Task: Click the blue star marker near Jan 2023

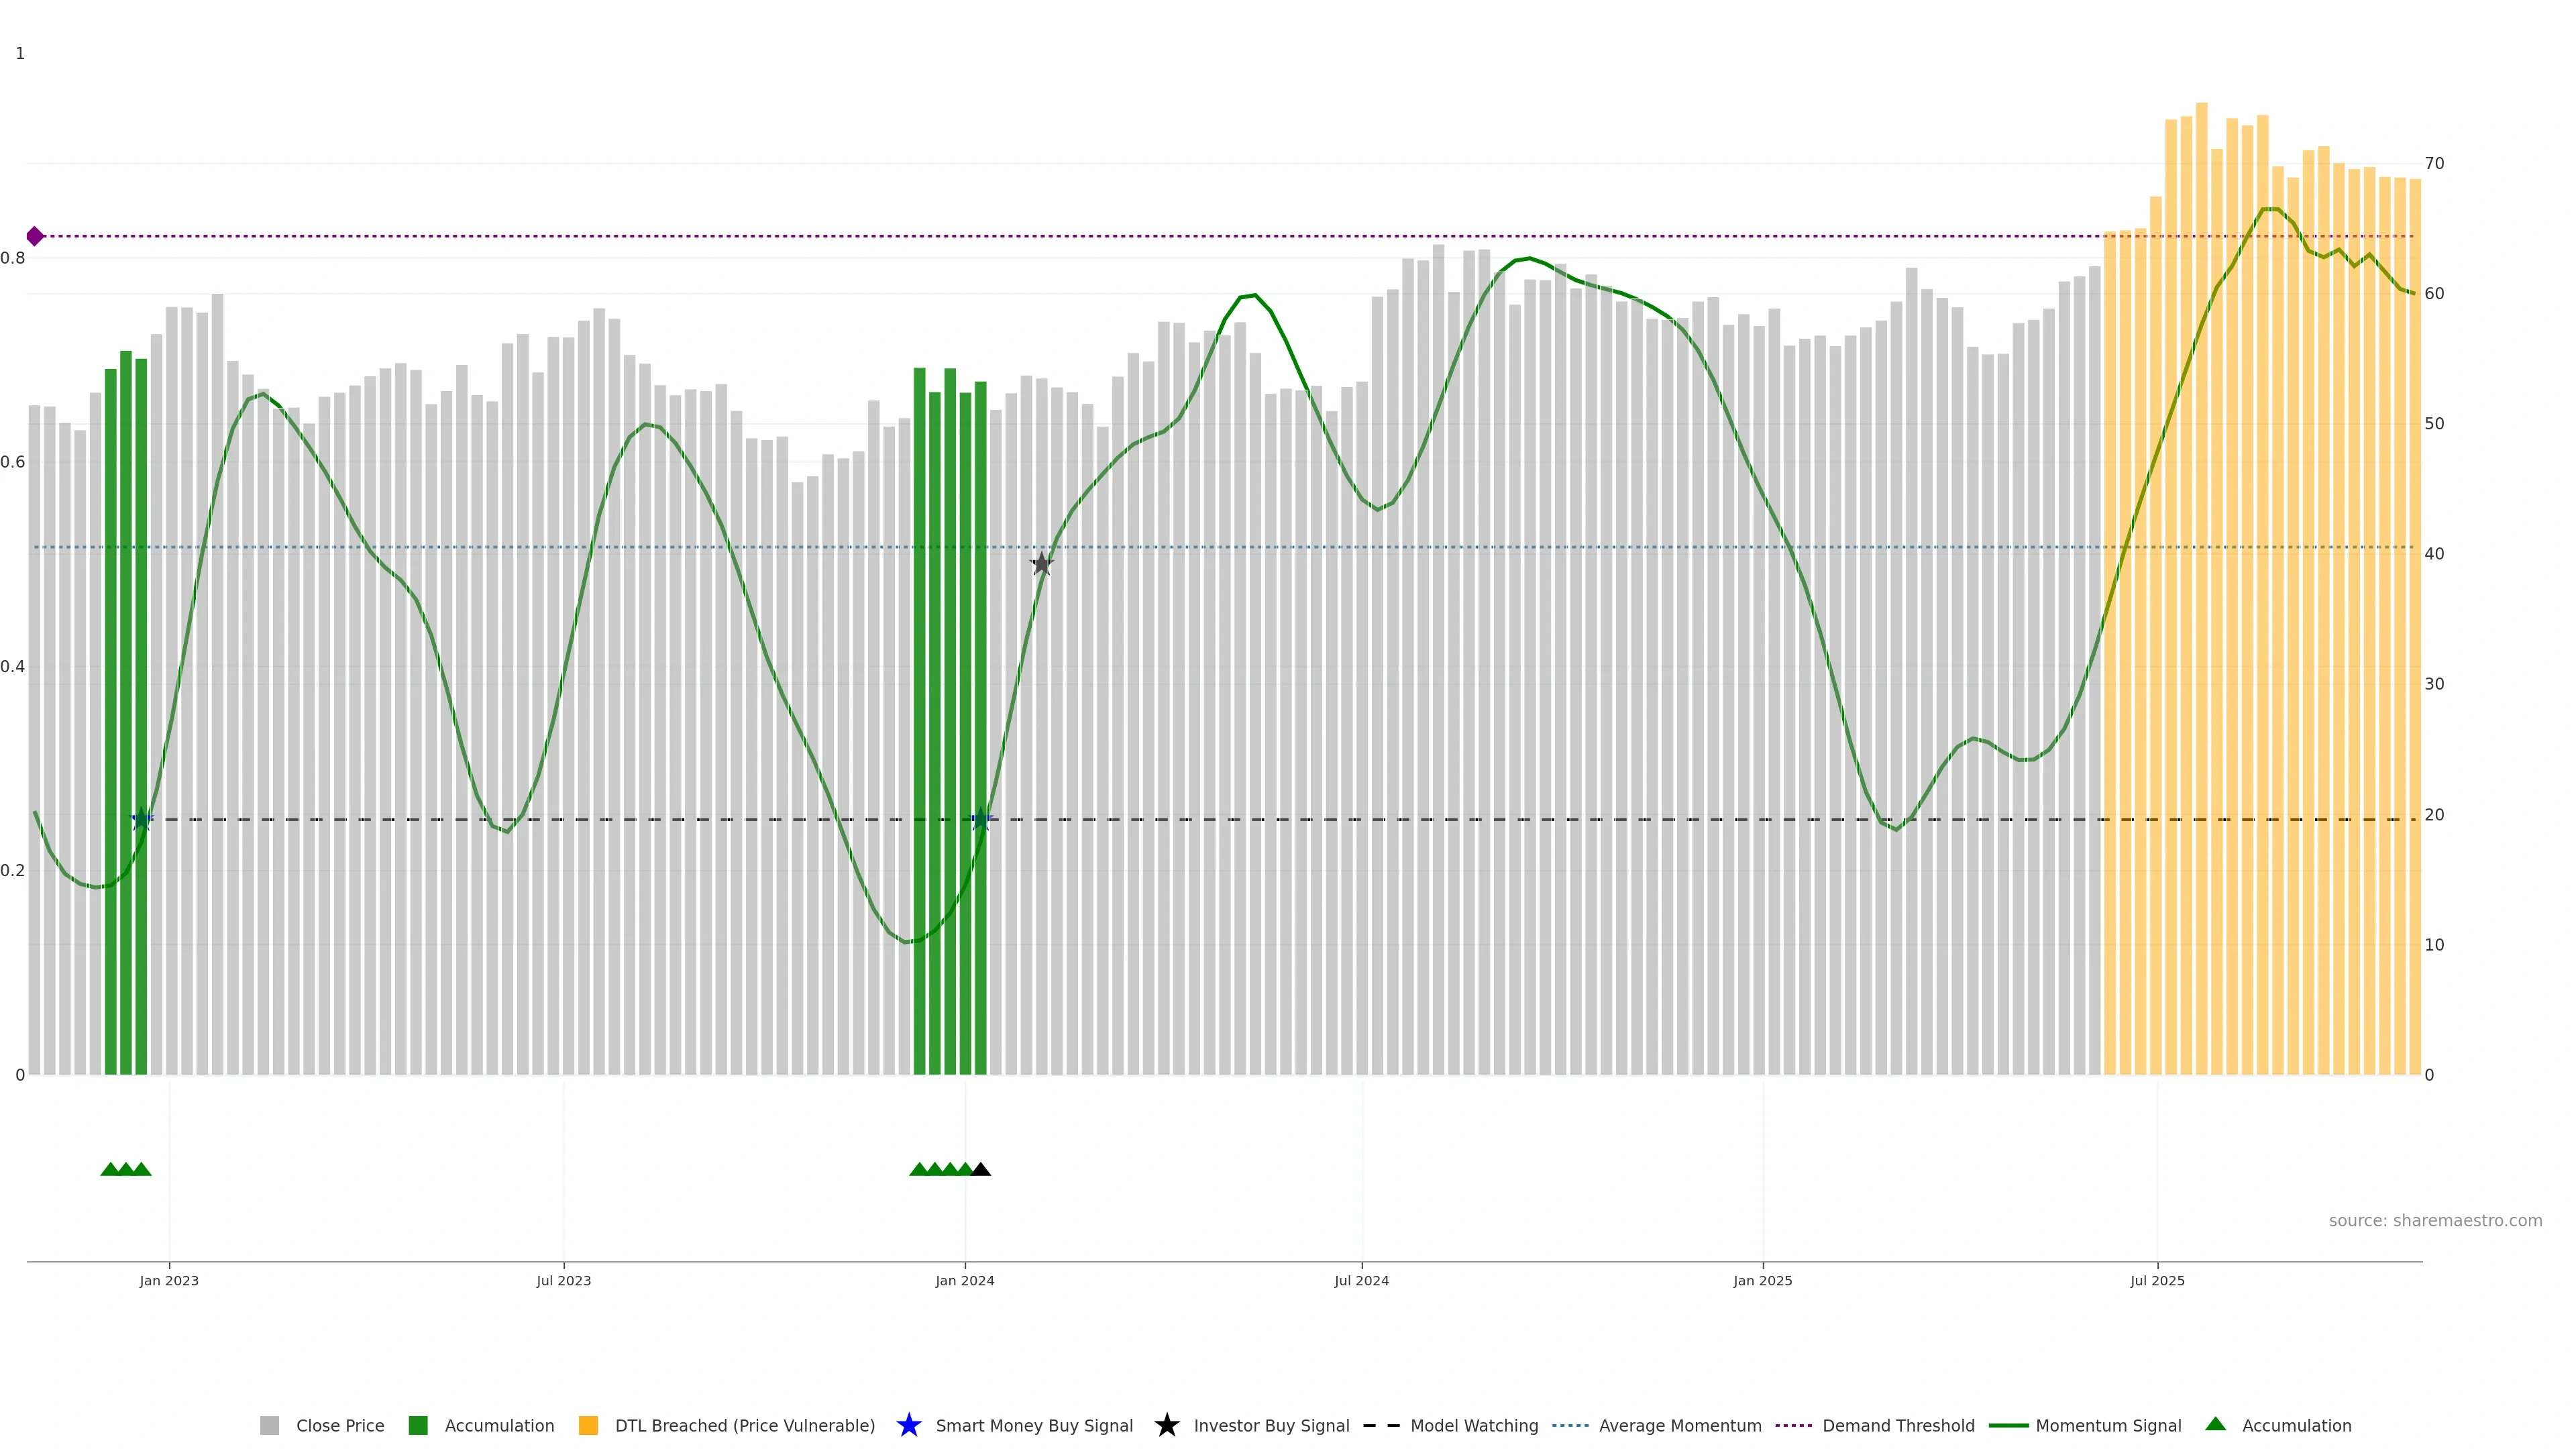Action: [142, 820]
